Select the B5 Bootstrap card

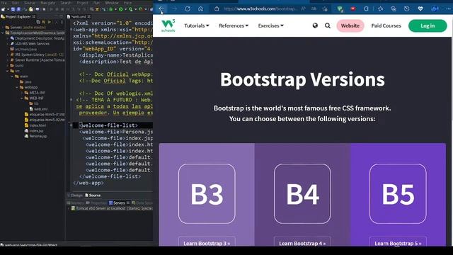pos(398,194)
